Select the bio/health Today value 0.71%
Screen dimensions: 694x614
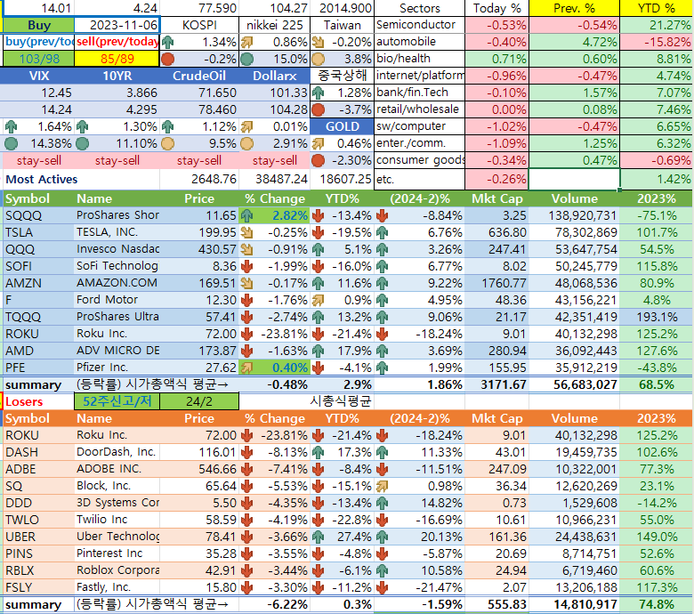pyautogui.click(x=496, y=60)
